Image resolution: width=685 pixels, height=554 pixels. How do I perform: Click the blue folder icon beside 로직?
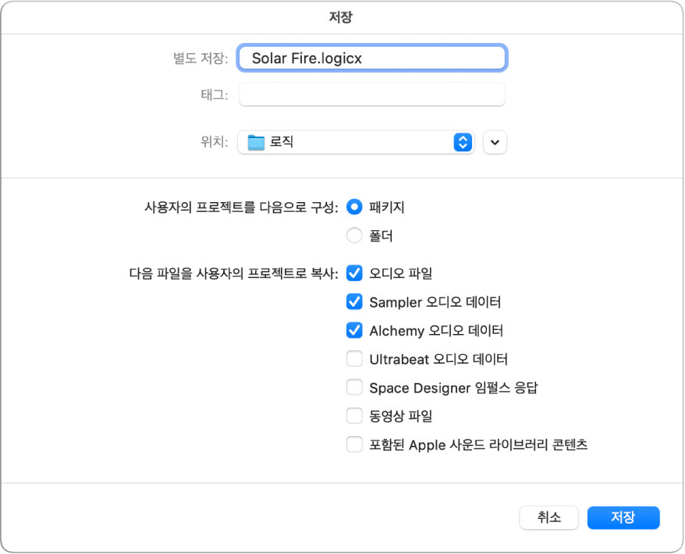256,142
